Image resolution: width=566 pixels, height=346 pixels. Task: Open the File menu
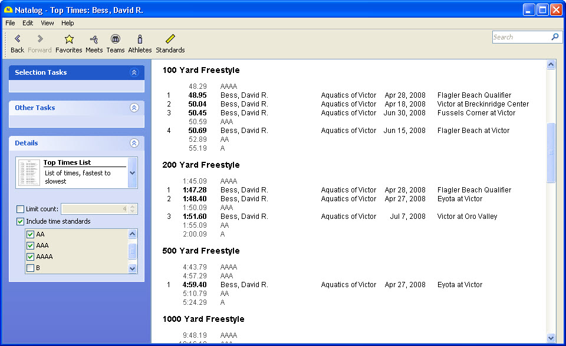click(x=10, y=23)
